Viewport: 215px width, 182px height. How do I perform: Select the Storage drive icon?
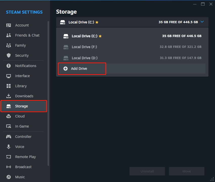tap(8, 106)
